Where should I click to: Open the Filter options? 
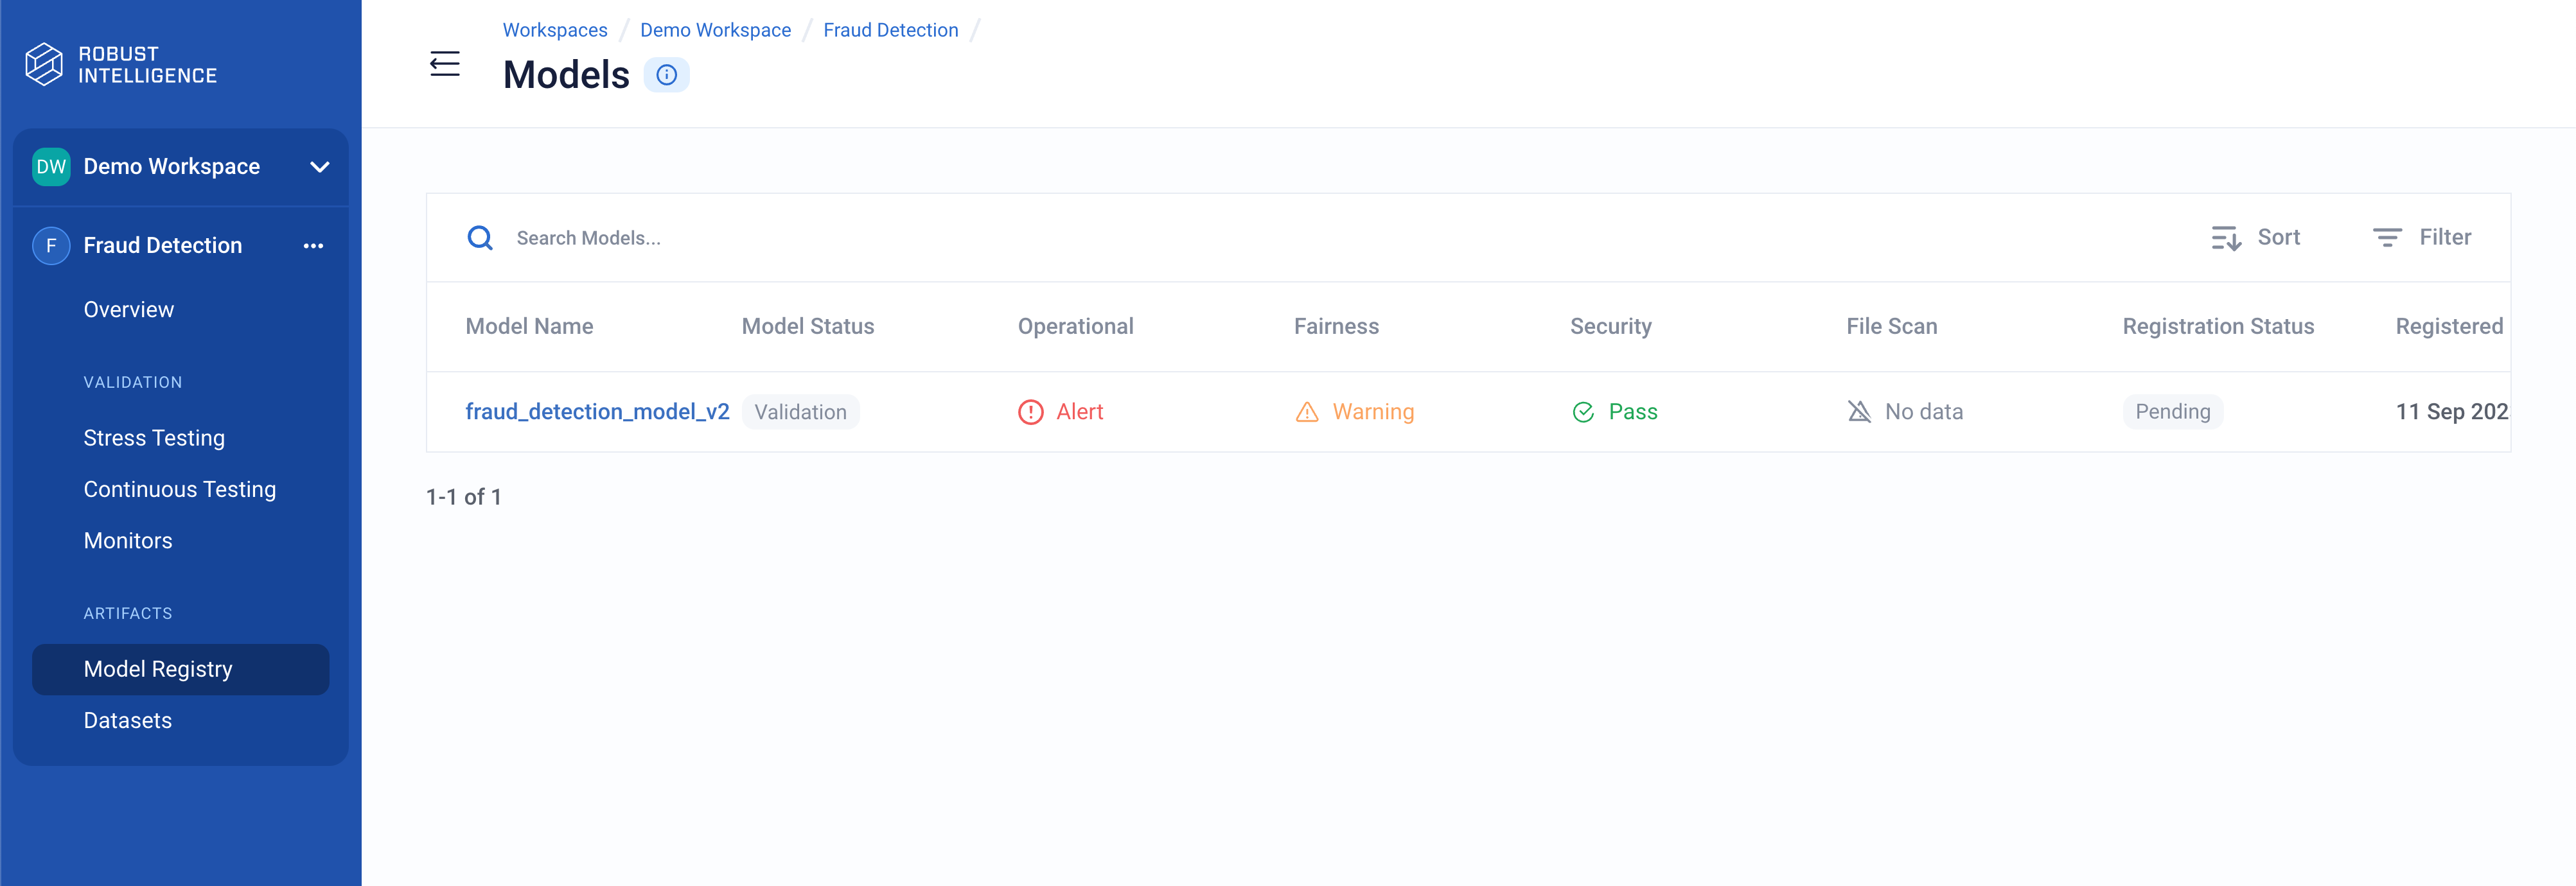[x=2421, y=238]
